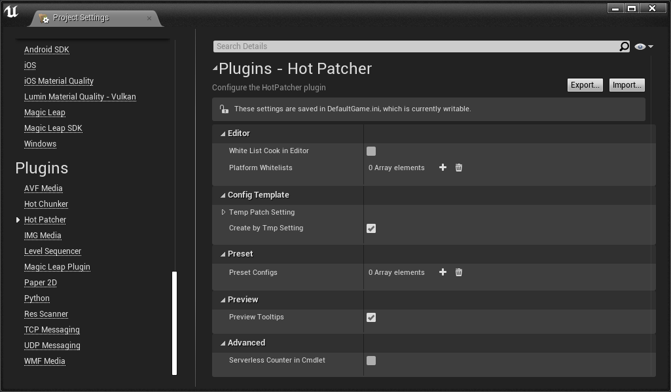Enable Serverless Counter in Cmdlet checkbox
Viewport: 671px width, 392px height.
(371, 361)
